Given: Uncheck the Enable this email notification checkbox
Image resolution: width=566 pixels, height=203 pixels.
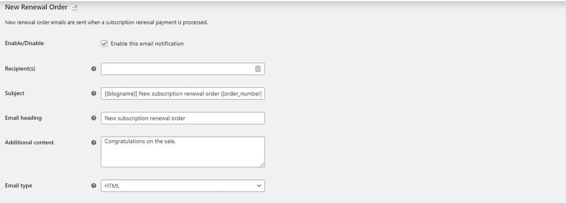Looking at the screenshot, I should [105, 44].
